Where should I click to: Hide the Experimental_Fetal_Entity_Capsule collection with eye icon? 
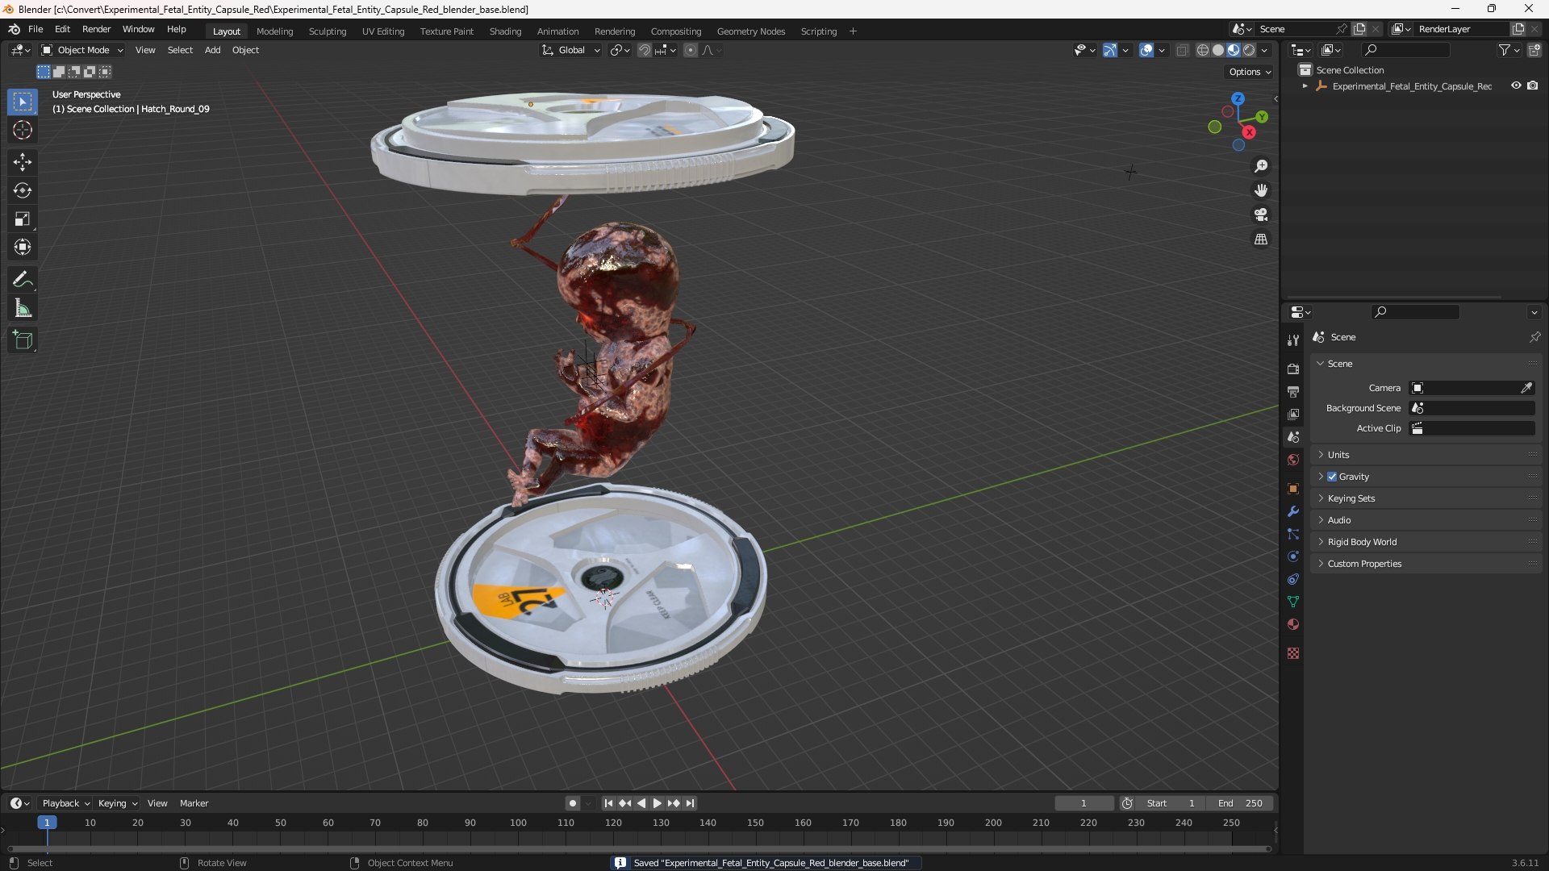pos(1516,85)
